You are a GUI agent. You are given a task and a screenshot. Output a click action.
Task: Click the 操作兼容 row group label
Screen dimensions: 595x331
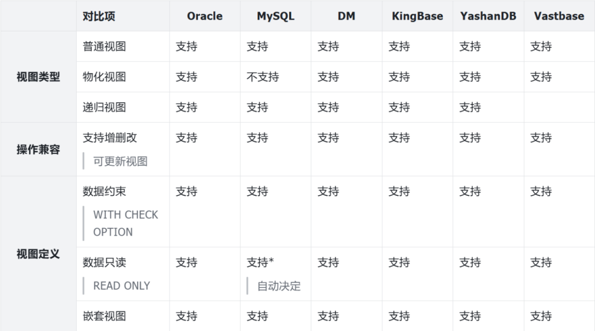tap(38, 150)
